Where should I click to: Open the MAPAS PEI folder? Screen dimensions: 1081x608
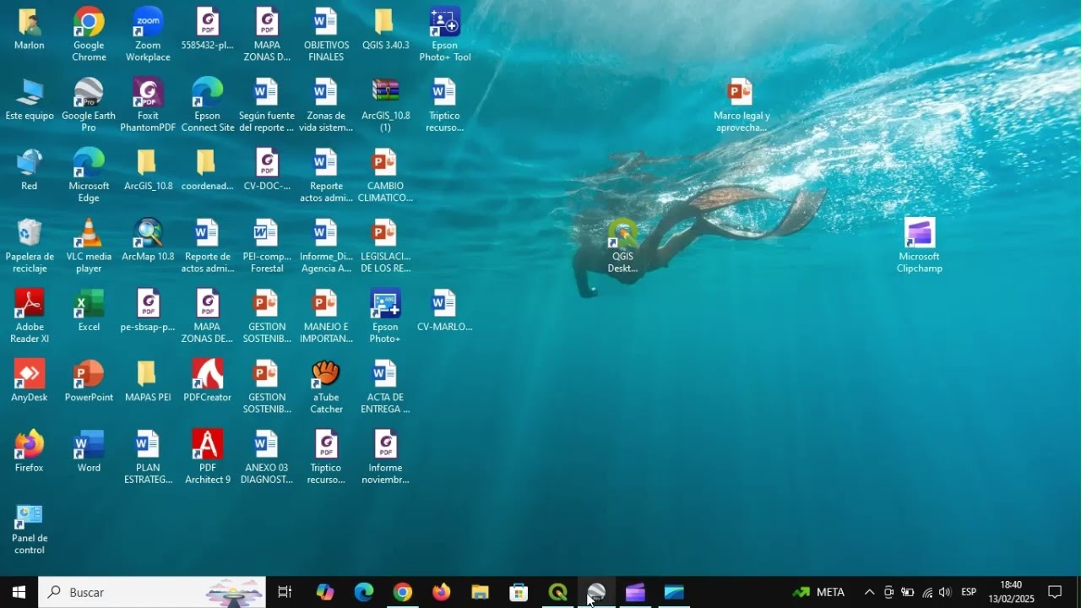148,381
